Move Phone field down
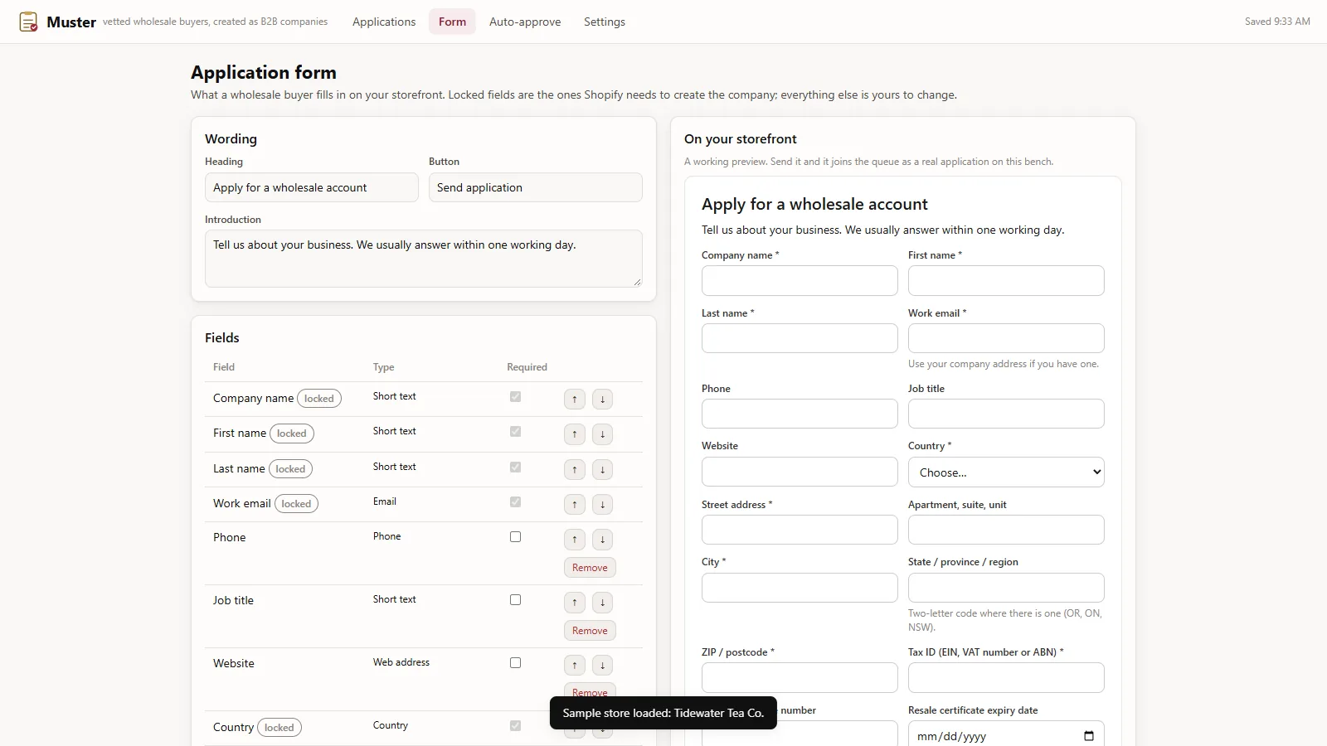Screen dimensions: 1327x746 pos(602,540)
